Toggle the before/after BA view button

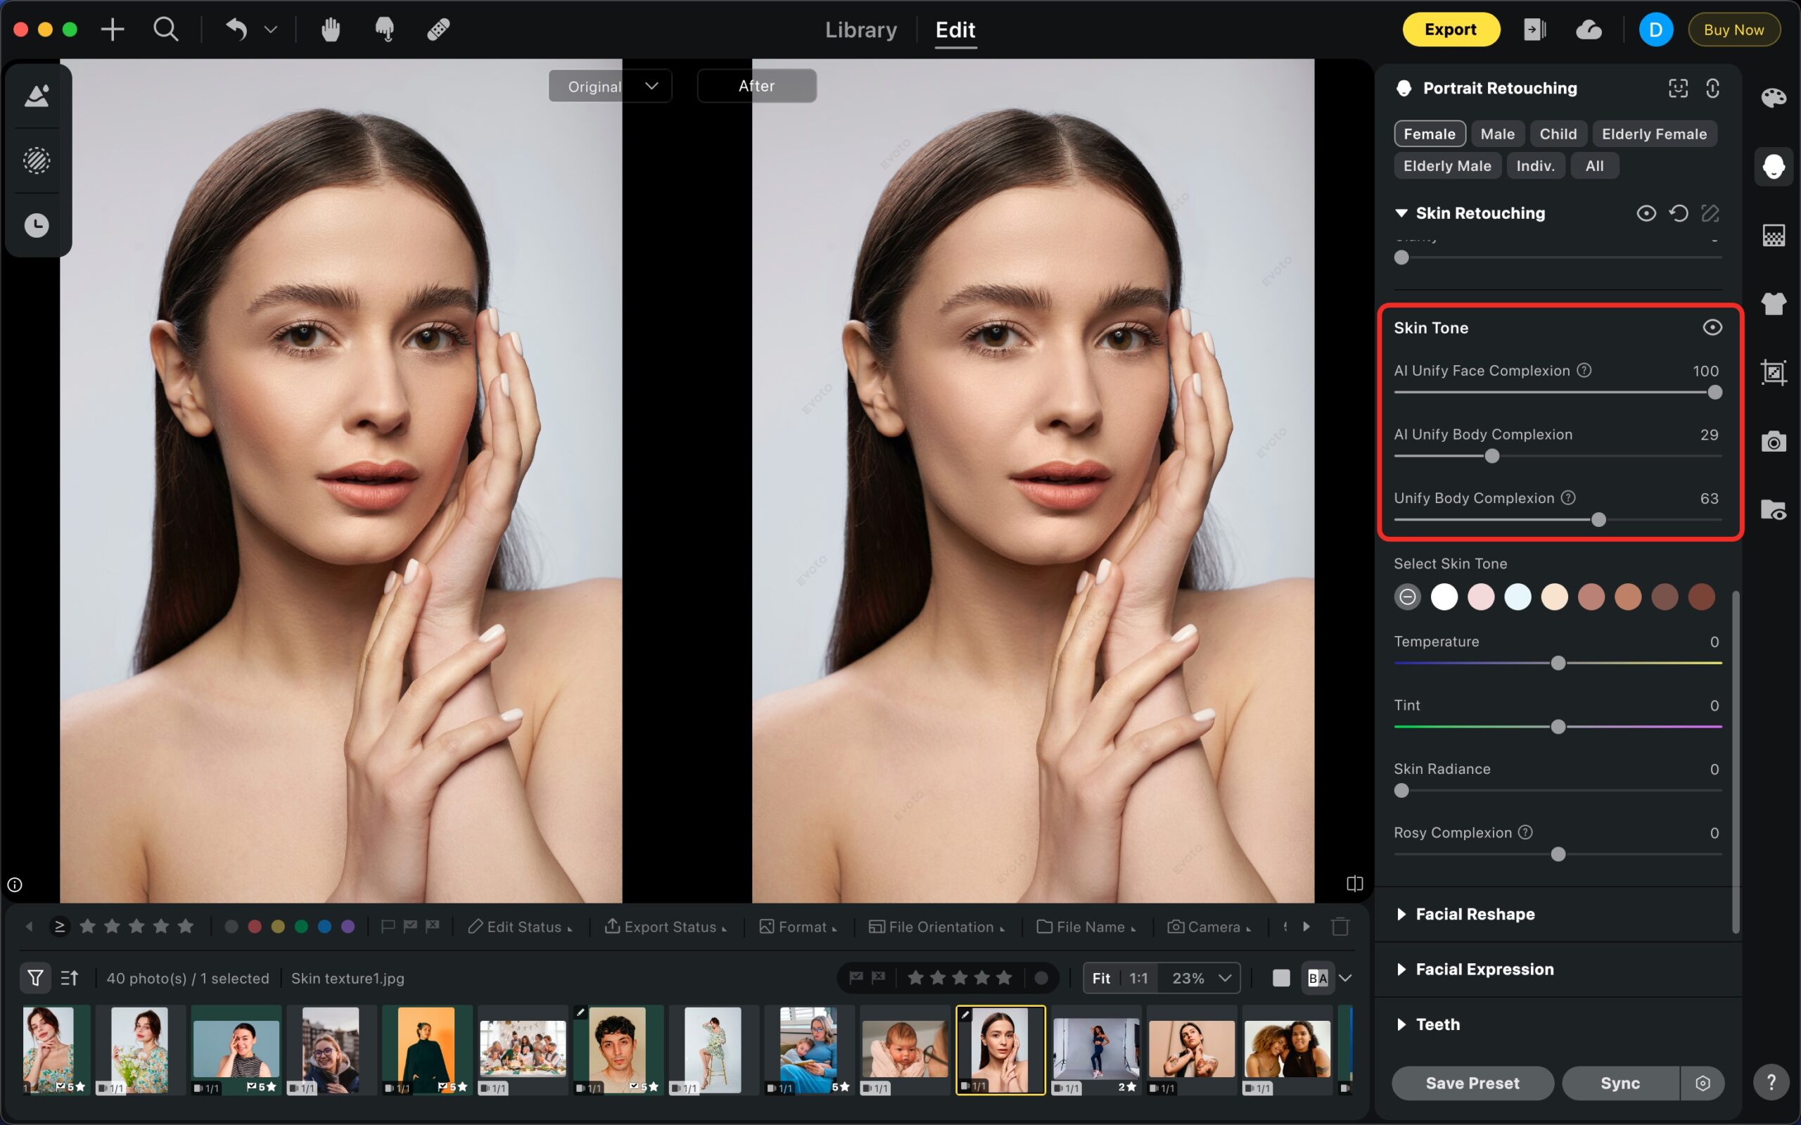(x=1318, y=978)
